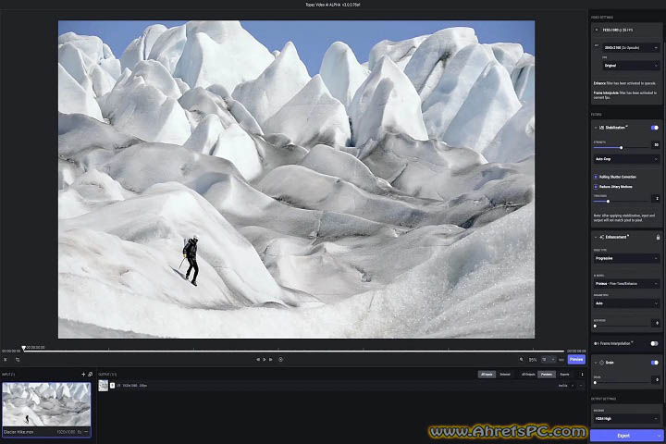Toggle the Grain filter switch

(655, 363)
